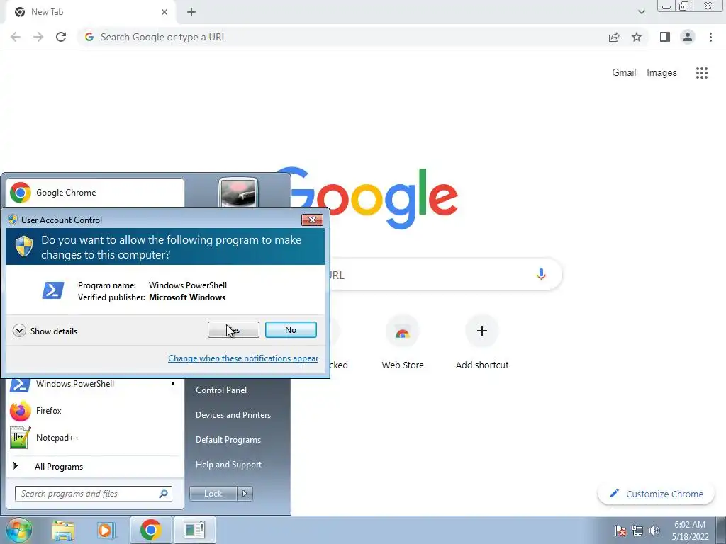Click Chrome's back arrow
Screen dimensions: 726x544
[16, 37]
